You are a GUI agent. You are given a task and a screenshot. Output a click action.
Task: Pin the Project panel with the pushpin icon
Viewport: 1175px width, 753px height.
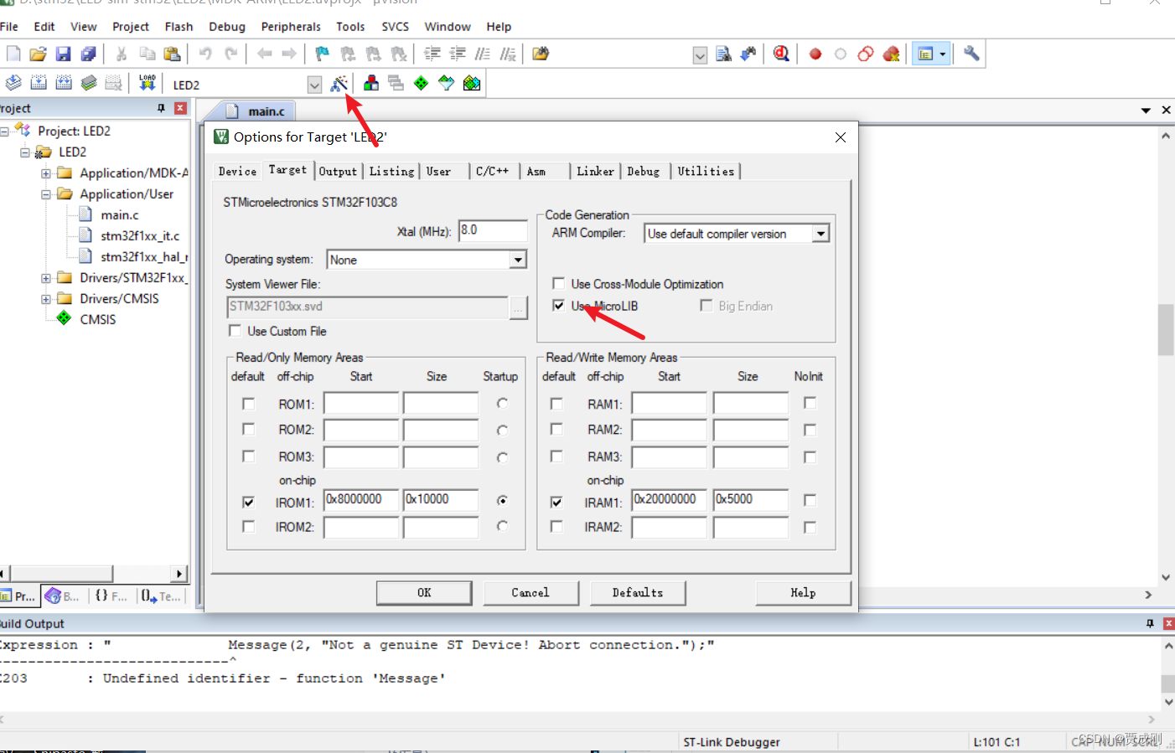(x=161, y=108)
